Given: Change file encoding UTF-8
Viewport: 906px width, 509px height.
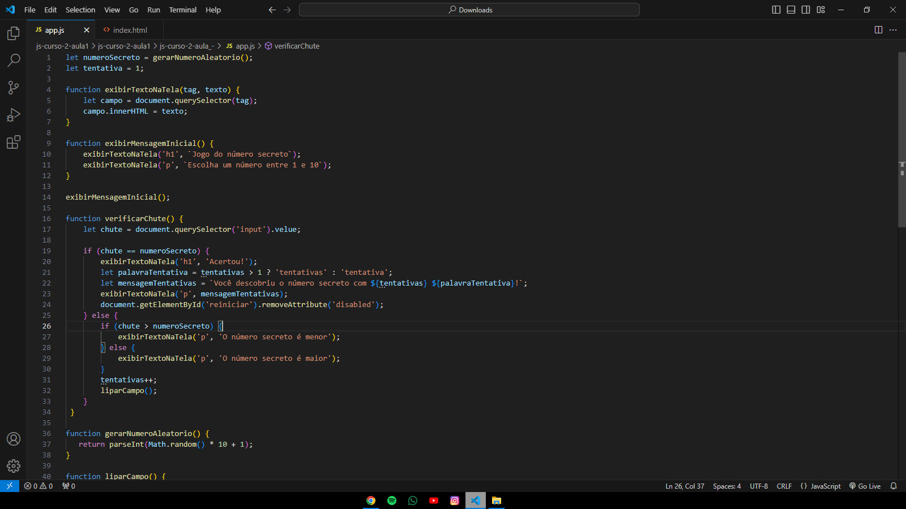Looking at the screenshot, I should coord(759,486).
